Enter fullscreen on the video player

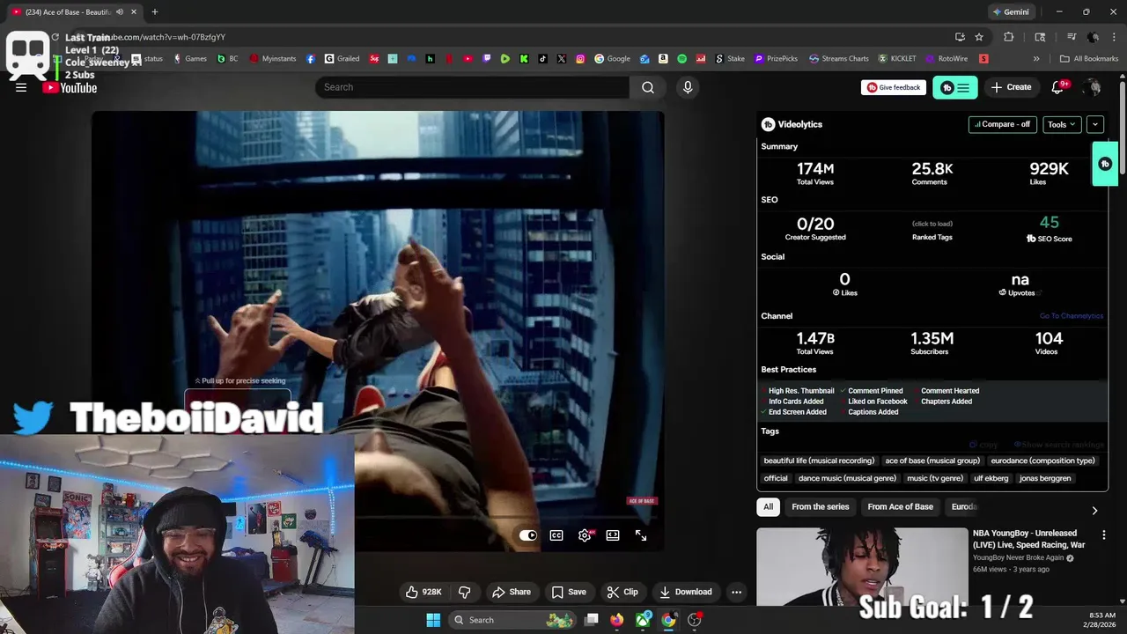click(x=641, y=535)
